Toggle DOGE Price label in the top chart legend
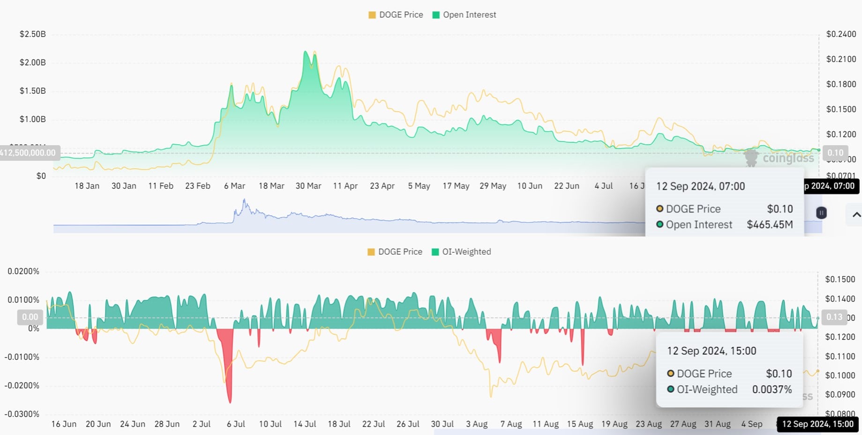 (x=401, y=15)
